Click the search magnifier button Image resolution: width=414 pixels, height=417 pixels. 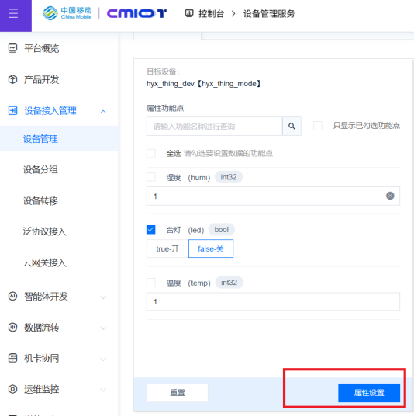292,127
